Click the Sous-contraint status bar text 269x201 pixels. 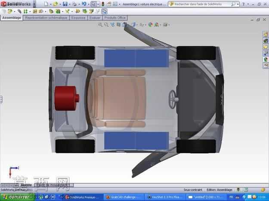193,190
